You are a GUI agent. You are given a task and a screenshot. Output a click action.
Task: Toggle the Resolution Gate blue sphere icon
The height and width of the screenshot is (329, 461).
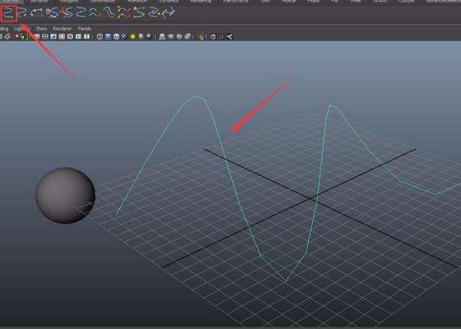pyautogui.click(x=53, y=37)
